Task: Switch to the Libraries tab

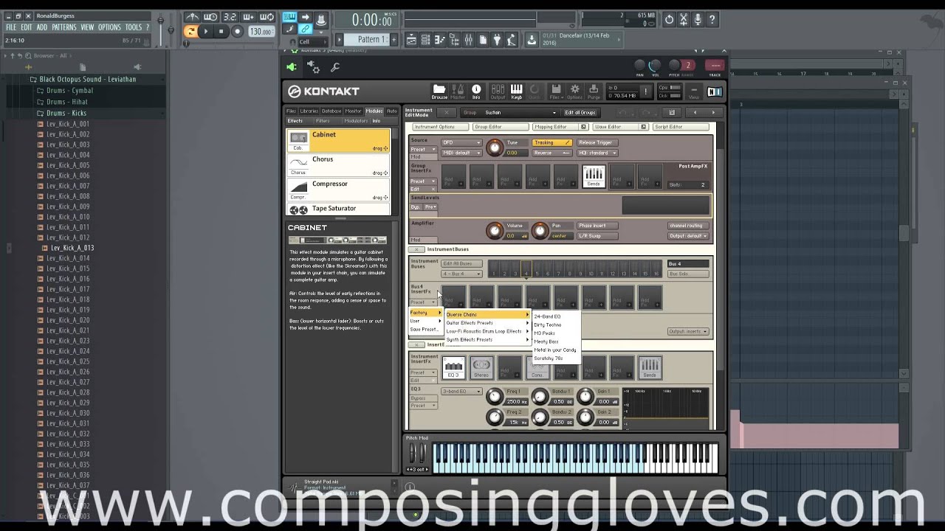Action: [x=309, y=111]
